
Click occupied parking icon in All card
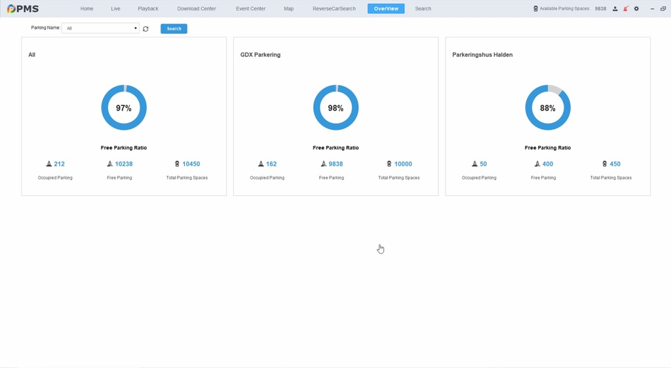(x=48, y=164)
